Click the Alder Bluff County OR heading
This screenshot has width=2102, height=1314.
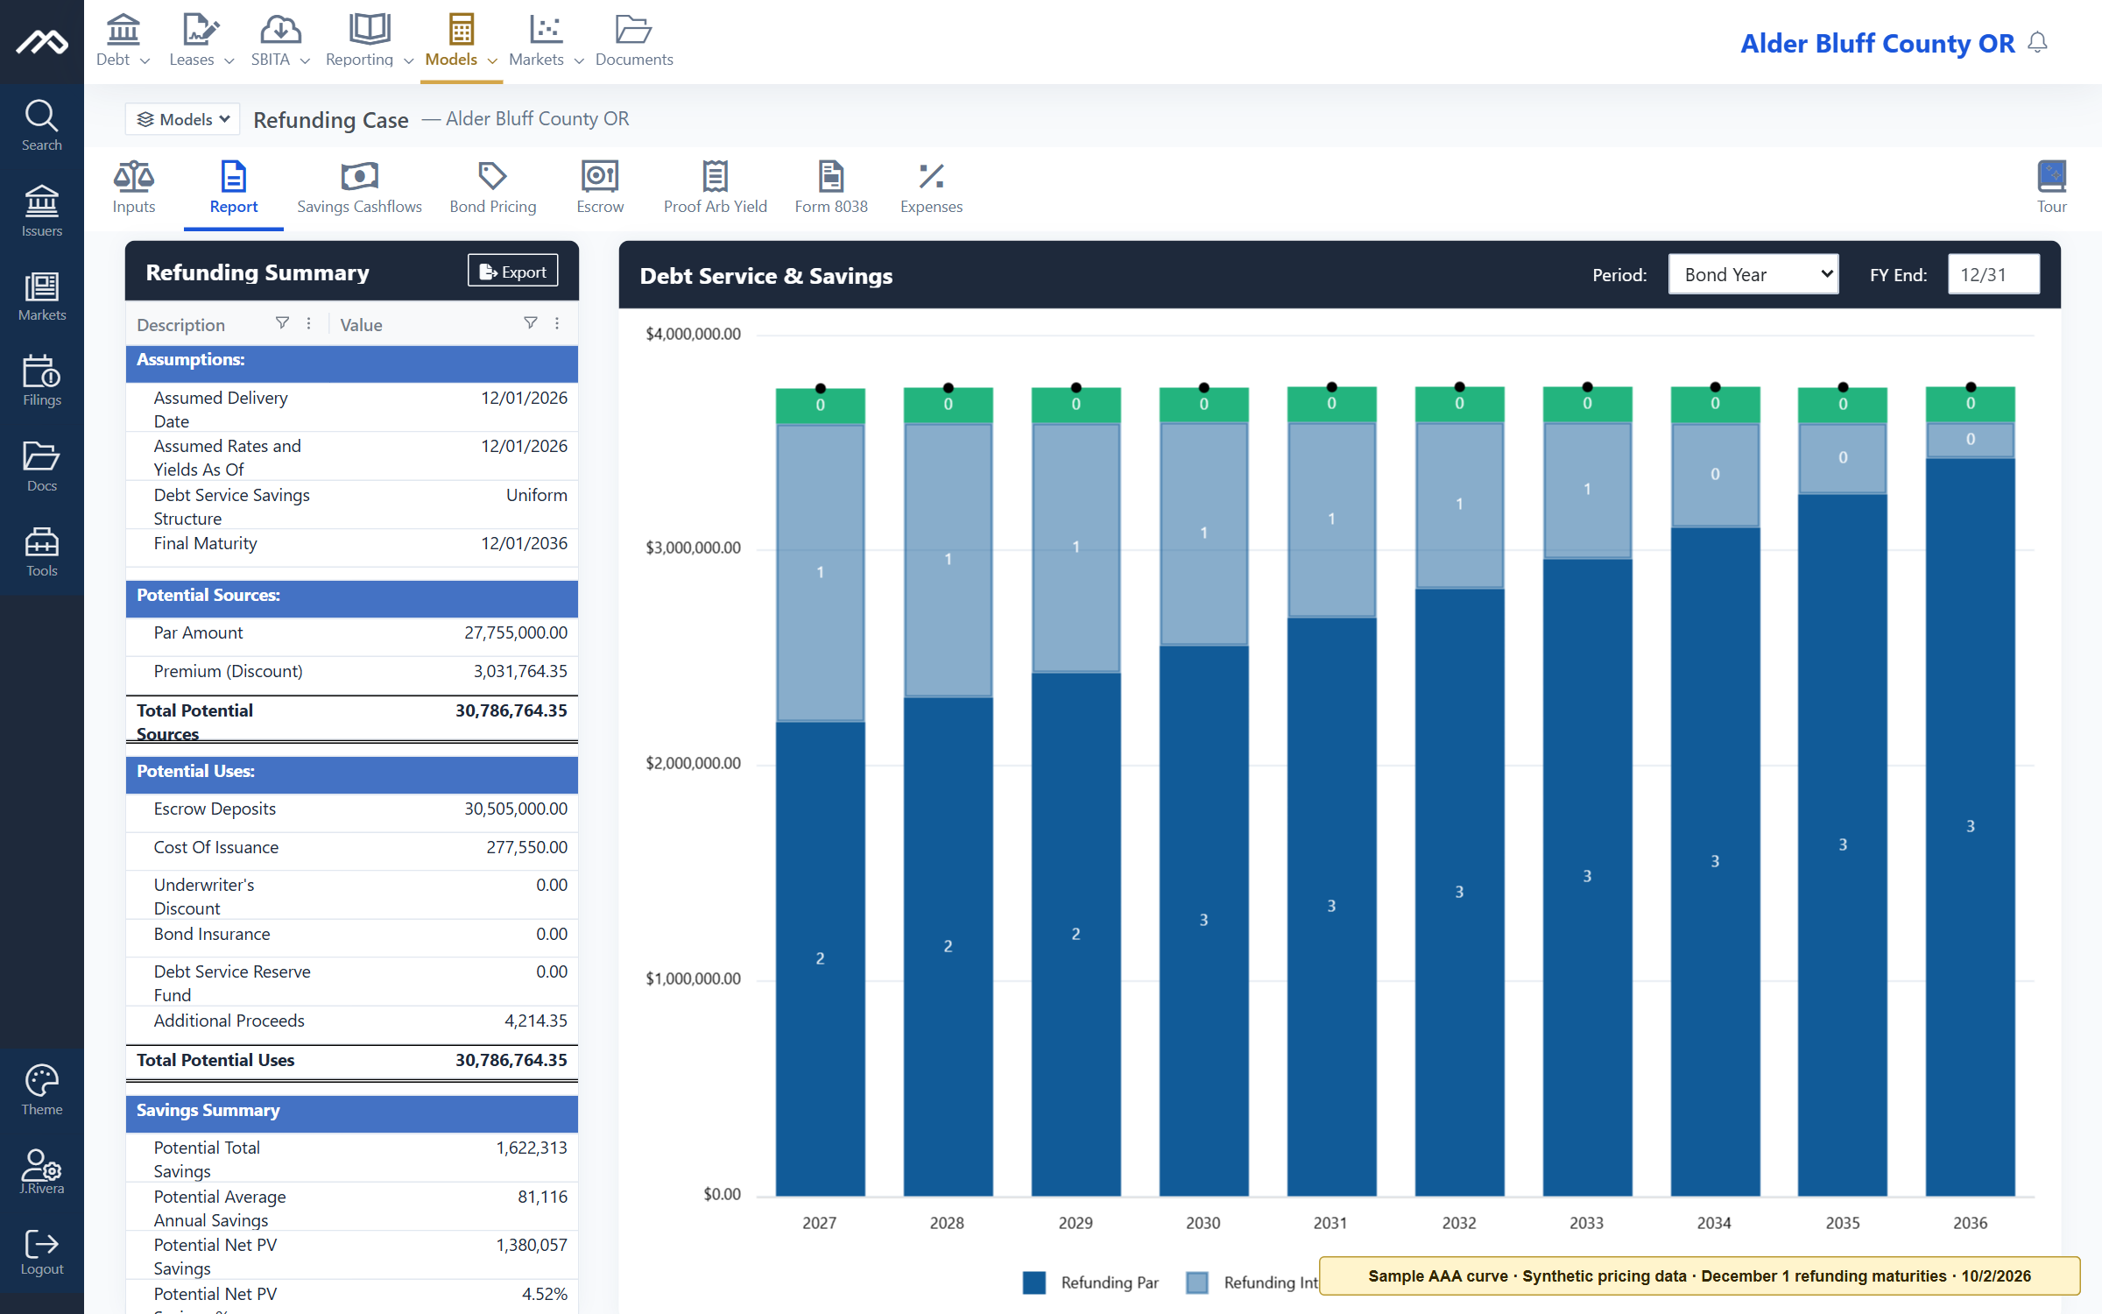point(1877,43)
